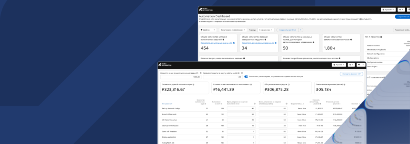Screen dimensions: 410x144
Task: Click manual time field for Deploy Application
Action: (241, 137)
